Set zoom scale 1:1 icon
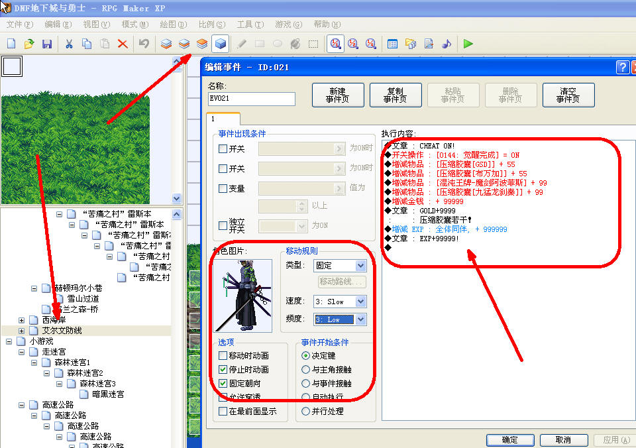Viewport: 636px width, 448px height. pyautogui.click(x=335, y=44)
